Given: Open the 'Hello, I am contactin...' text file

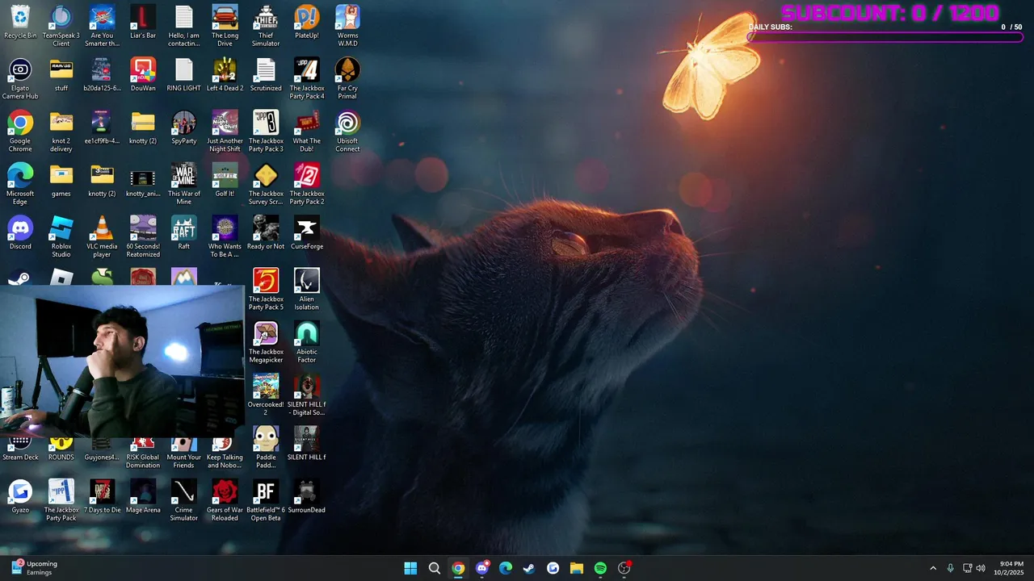Looking at the screenshot, I should [184, 26].
